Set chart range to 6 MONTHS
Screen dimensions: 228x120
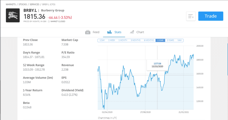coord(149,40)
